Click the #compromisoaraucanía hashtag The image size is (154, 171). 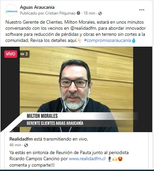pyautogui.click(x=107, y=40)
